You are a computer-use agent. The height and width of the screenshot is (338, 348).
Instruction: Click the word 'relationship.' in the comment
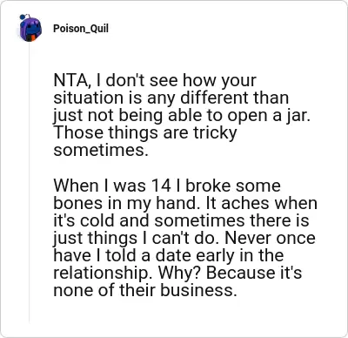pyautogui.click(x=104, y=273)
